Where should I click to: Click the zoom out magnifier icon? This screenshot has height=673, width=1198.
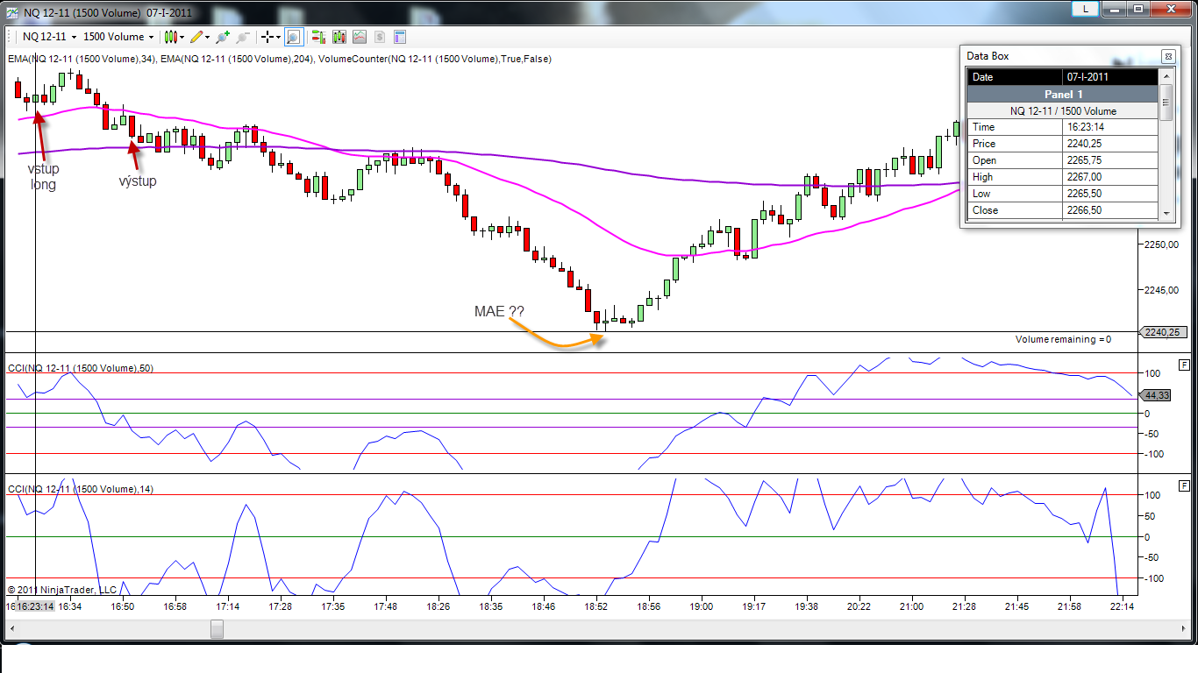(x=244, y=37)
